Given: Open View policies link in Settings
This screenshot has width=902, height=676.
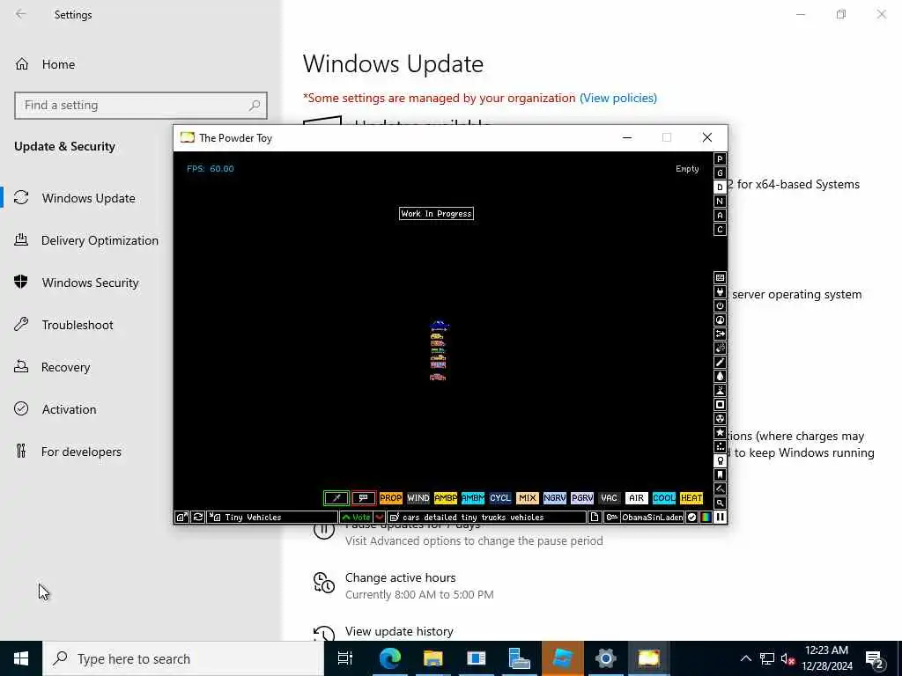Looking at the screenshot, I should coord(618,99).
